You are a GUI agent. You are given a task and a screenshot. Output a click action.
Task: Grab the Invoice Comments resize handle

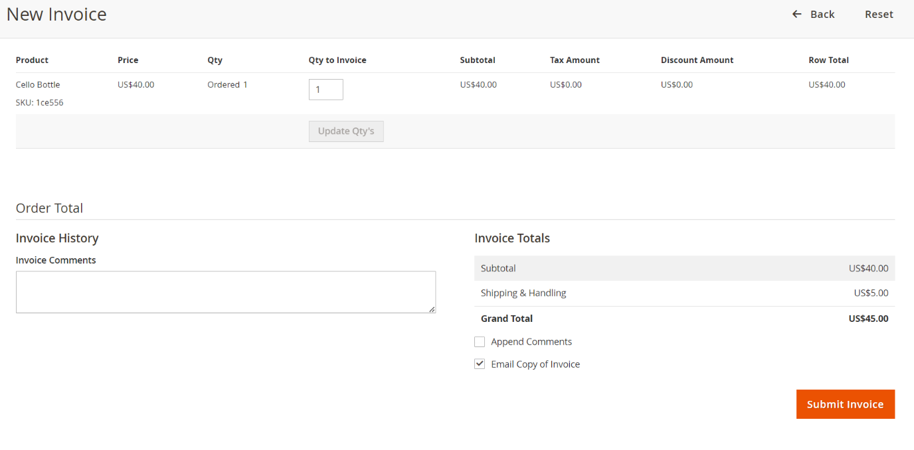point(432,309)
